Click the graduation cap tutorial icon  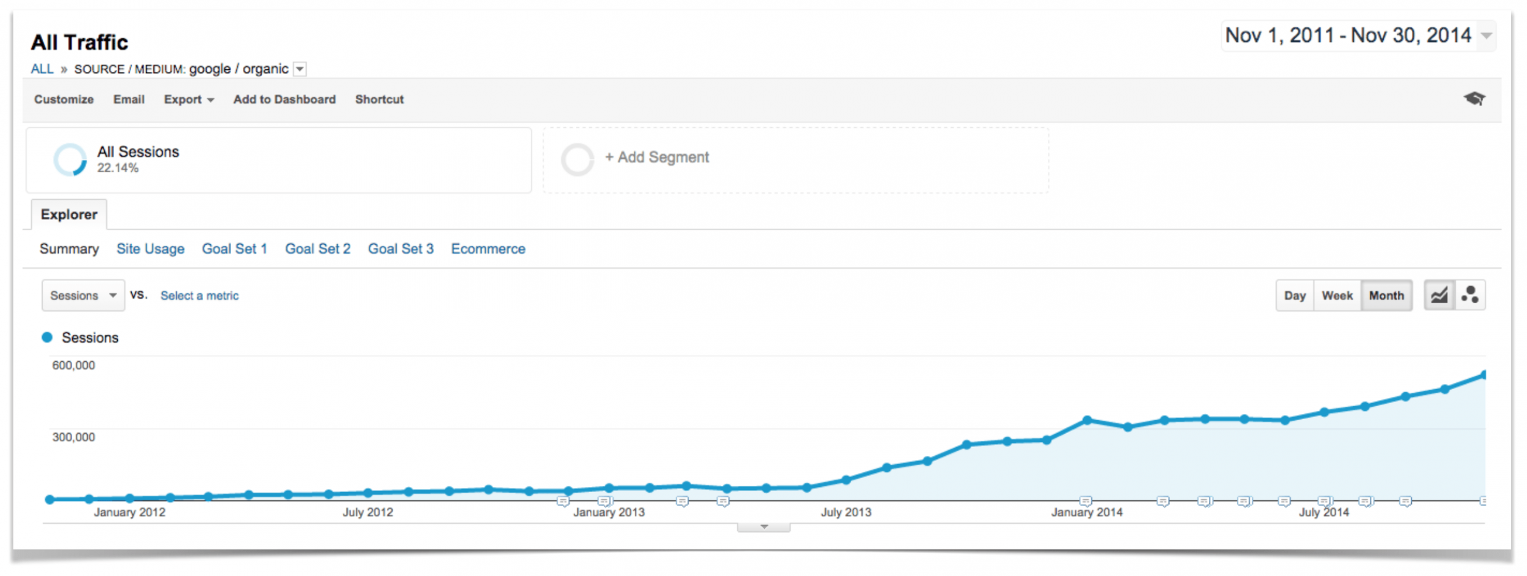pyautogui.click(x=1475, y=99)
